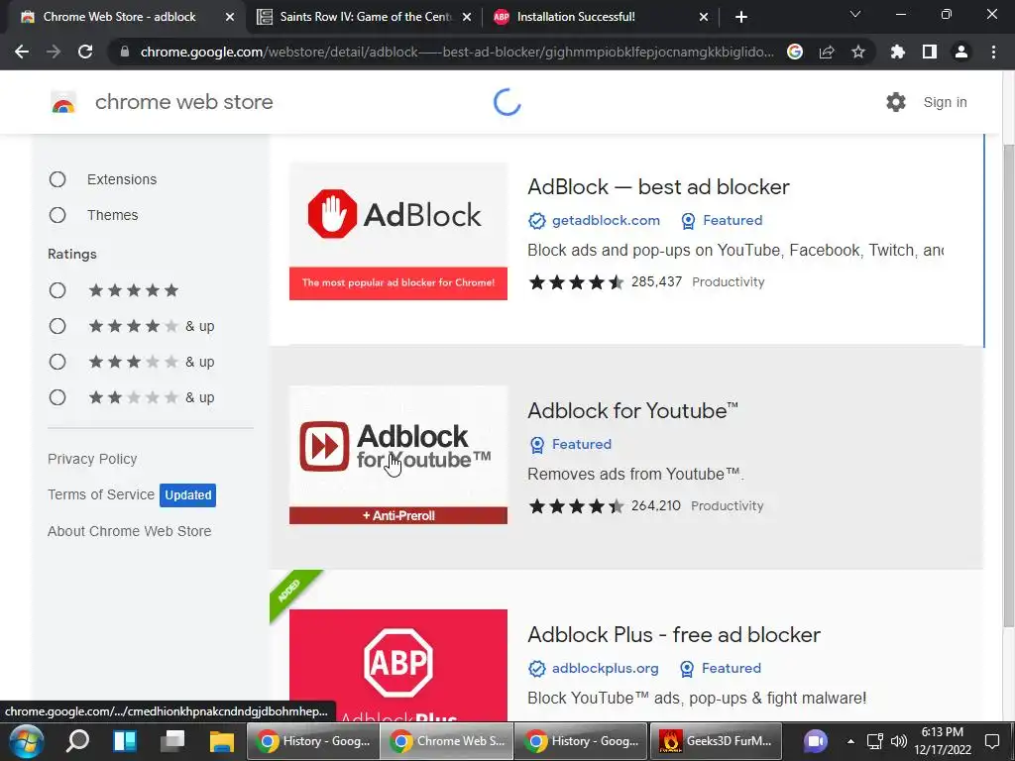Image resolution: width=1015 pixels, height=761 pixels.
Task: Filter by two stars & up
Action: (57, 397)
